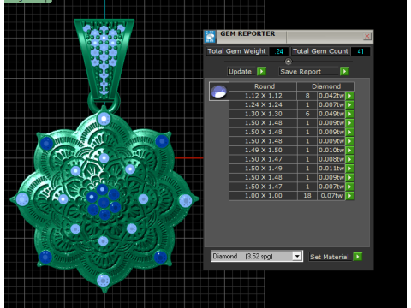Click green arrow on the 0.011tw row
Image resolution: width=411 pixels, height=308 pixels.
coord(349,169)
